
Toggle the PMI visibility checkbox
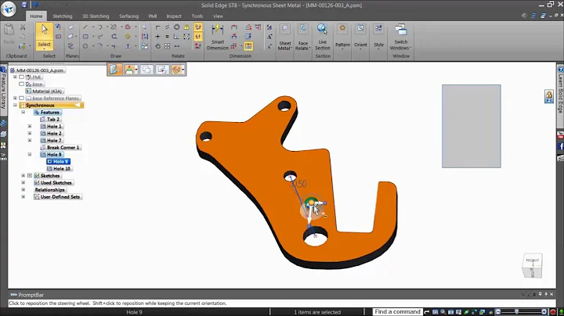click(22, 77)
